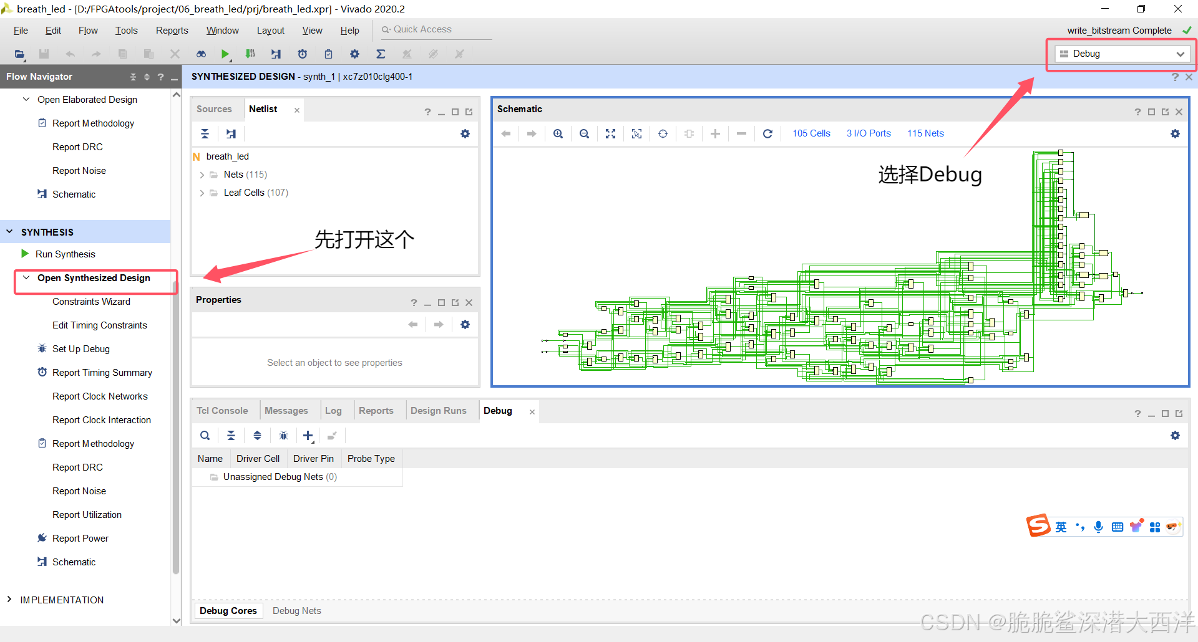Open Schematic panel settings gear

[1175, 133]
